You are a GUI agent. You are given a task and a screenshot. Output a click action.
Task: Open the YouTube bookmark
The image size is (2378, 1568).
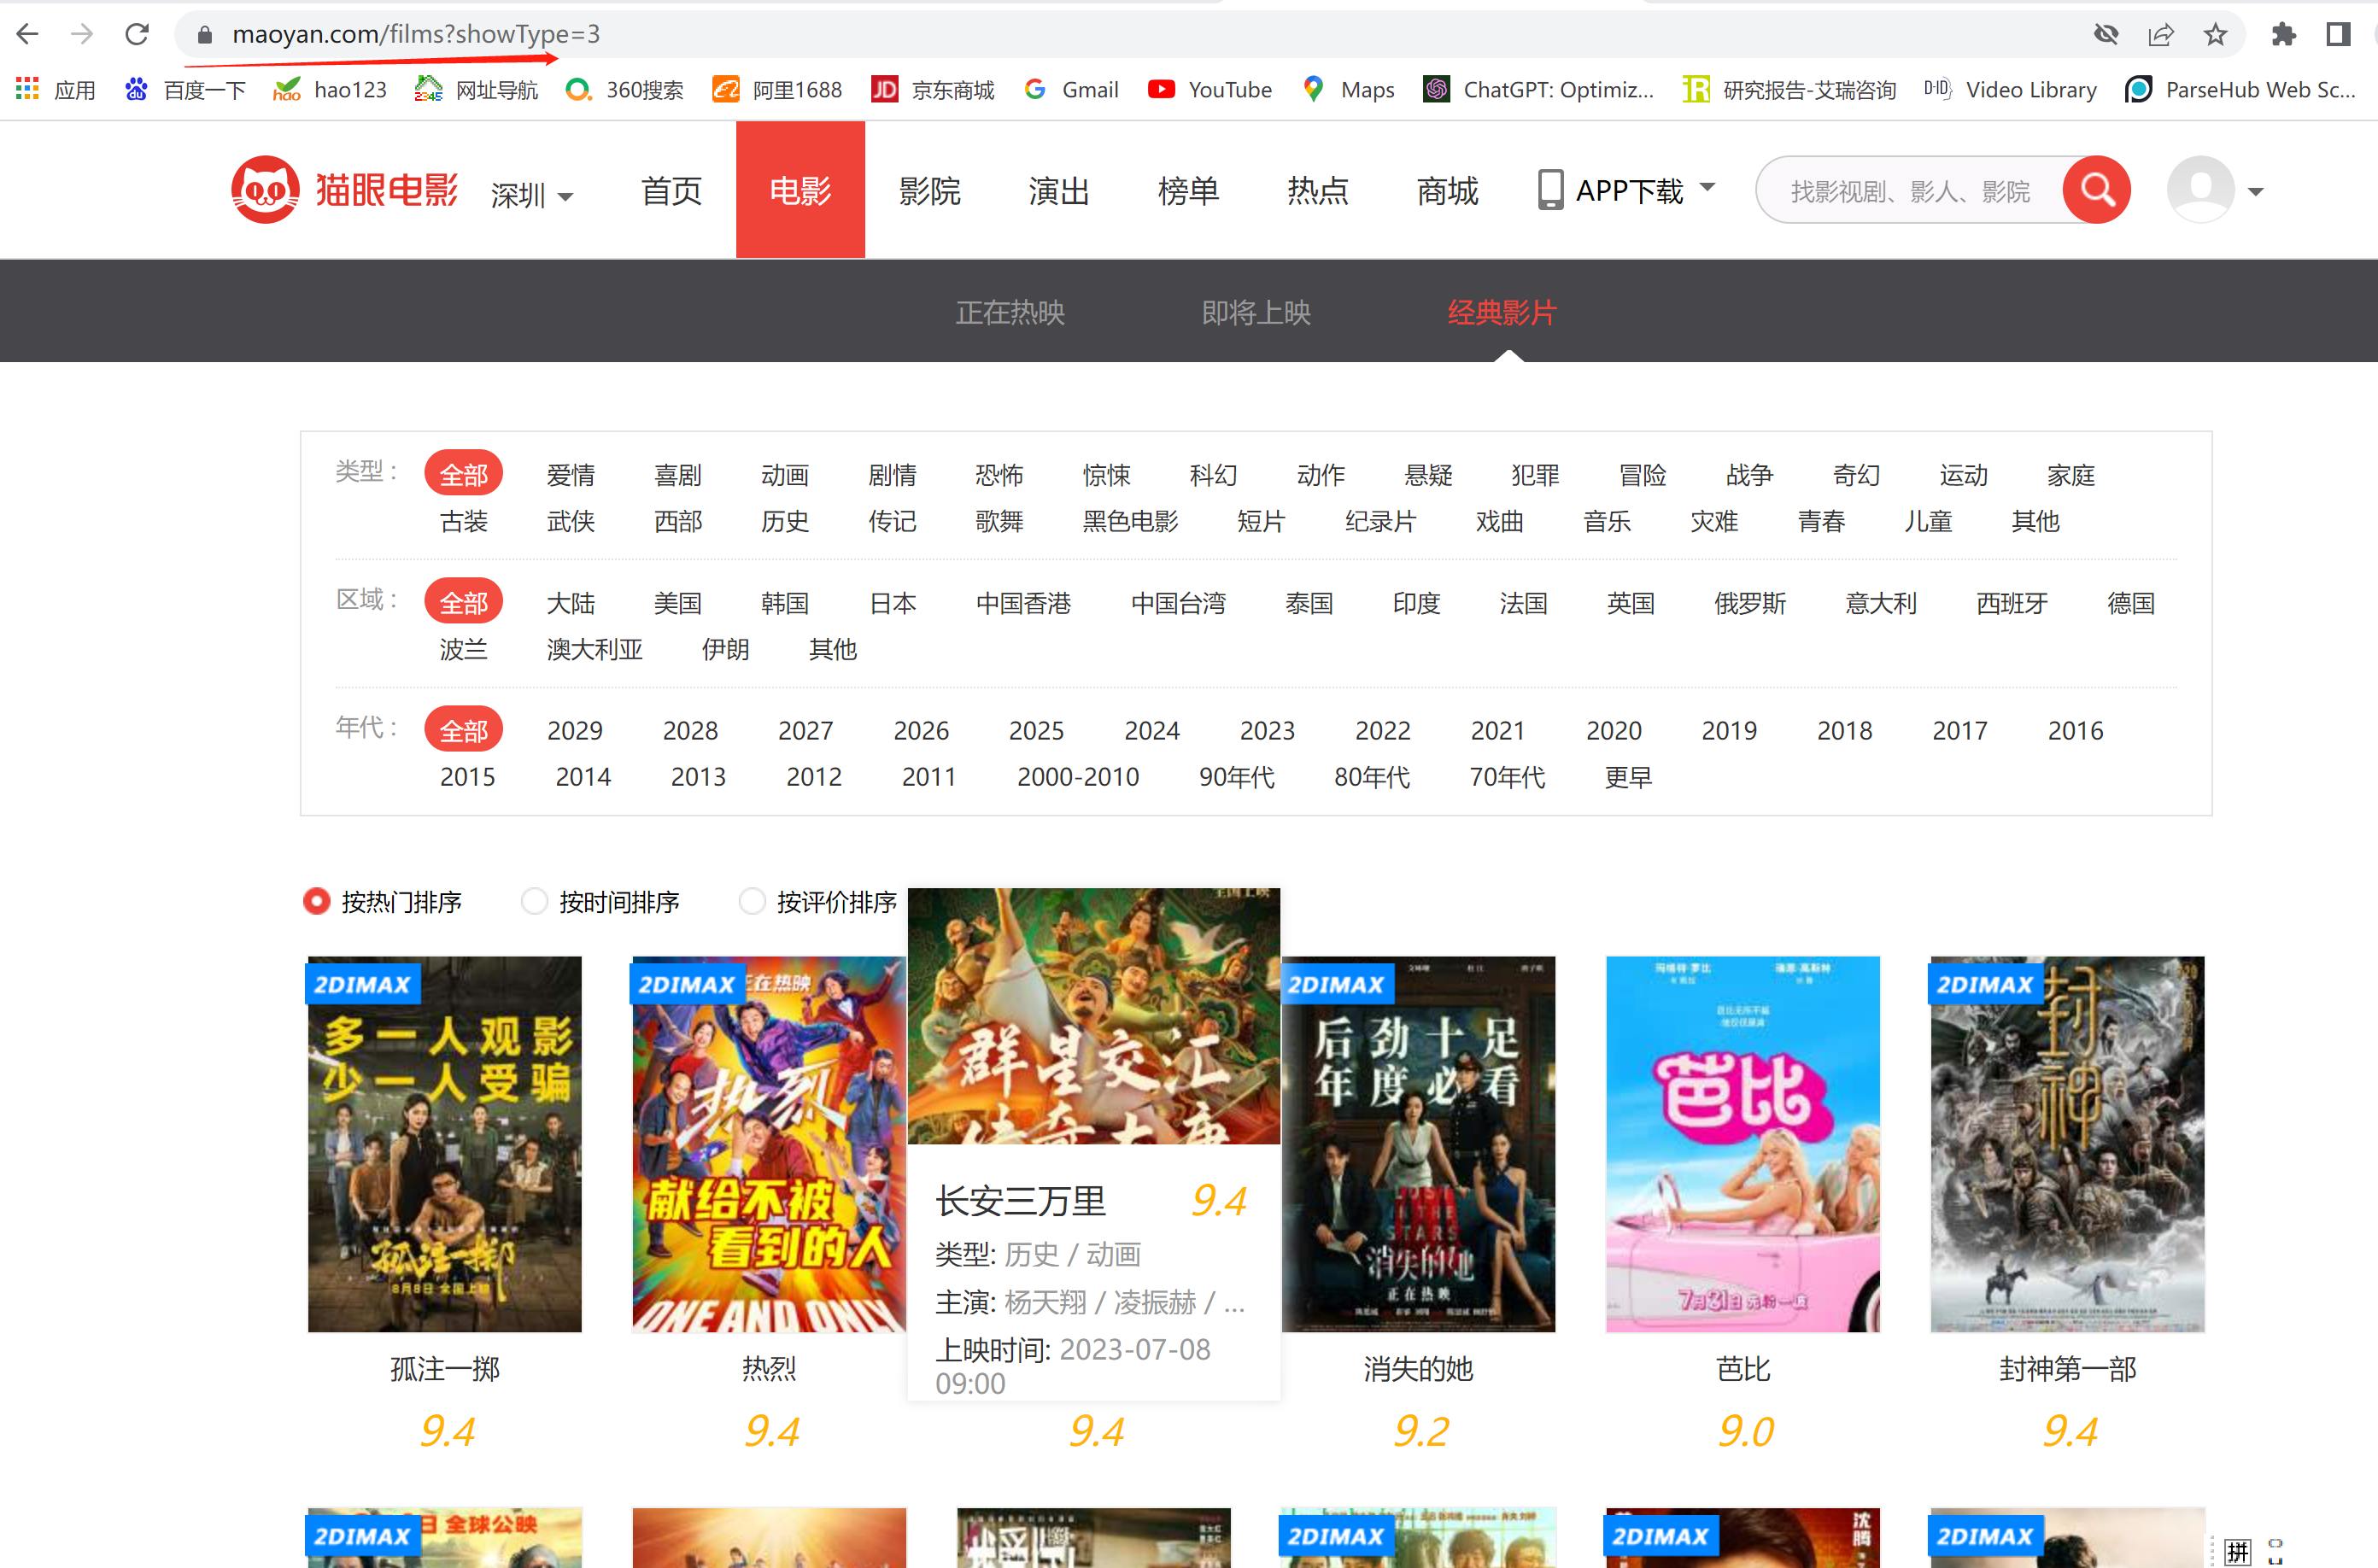1210,90
